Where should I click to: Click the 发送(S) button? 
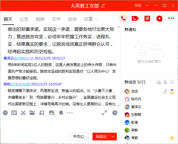[101, 136]
